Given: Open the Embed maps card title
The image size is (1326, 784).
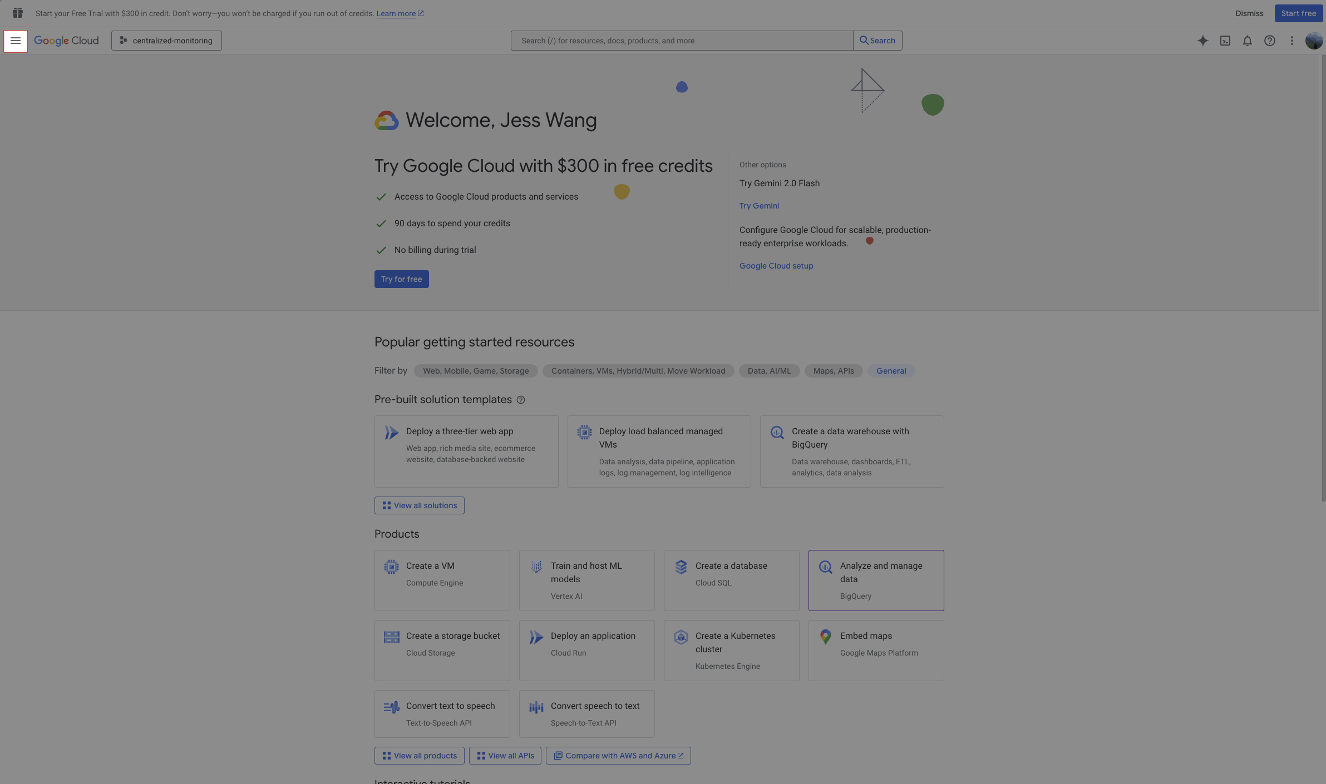Looking at the screenshot, I should point(866,636).
